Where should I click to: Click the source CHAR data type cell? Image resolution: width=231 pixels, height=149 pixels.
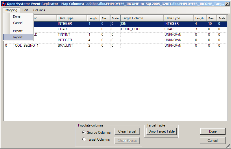(72, 29)
